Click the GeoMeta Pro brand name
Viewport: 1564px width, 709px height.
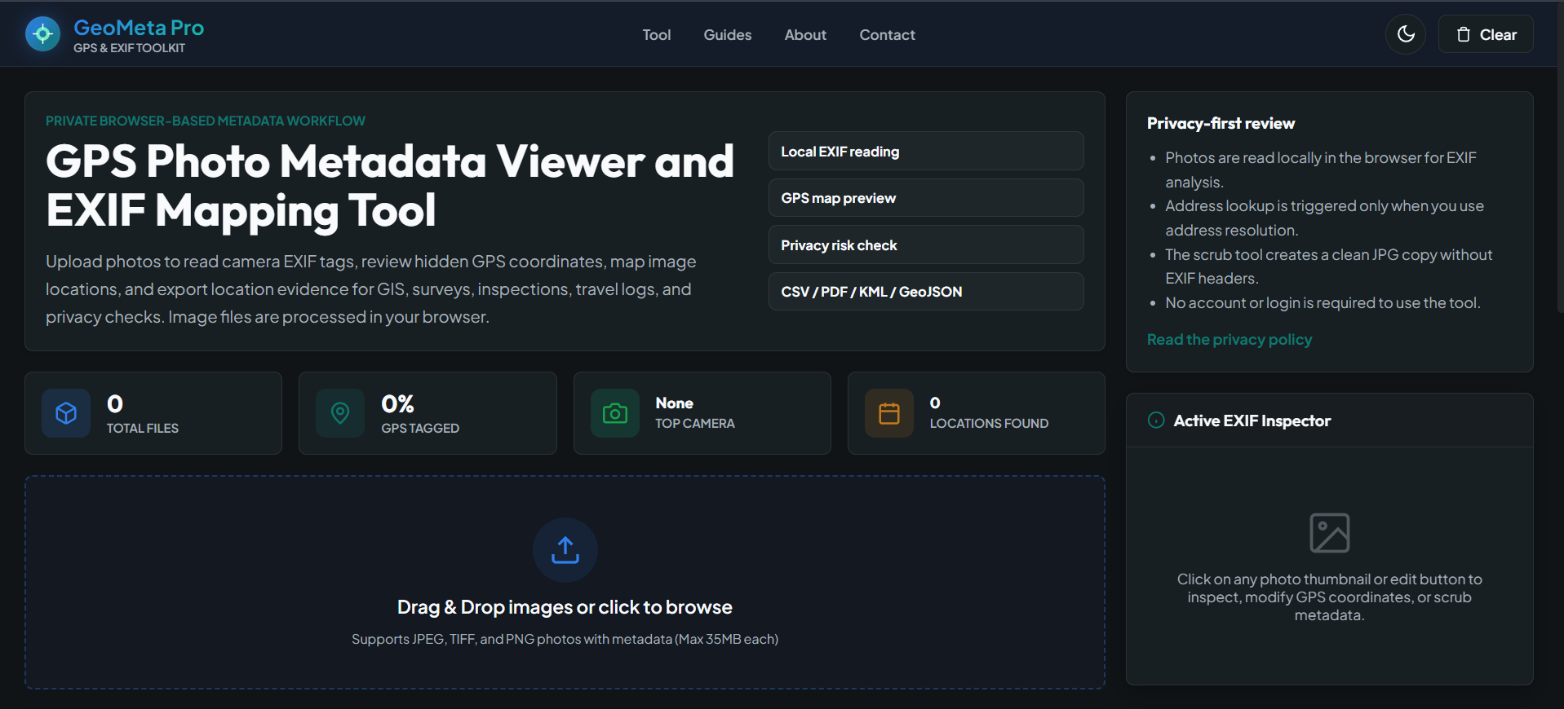tap(139, 28)
